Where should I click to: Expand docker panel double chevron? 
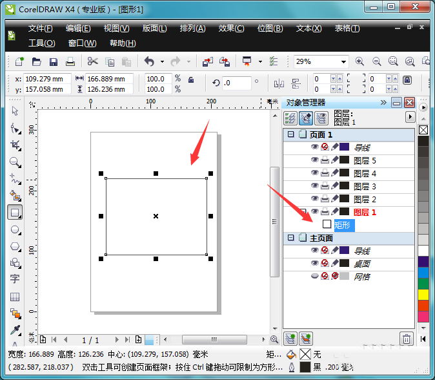383,103
